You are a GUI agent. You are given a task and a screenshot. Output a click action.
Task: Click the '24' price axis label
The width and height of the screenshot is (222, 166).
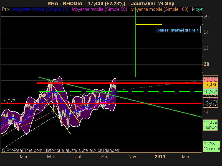click(x=206, y=32)
